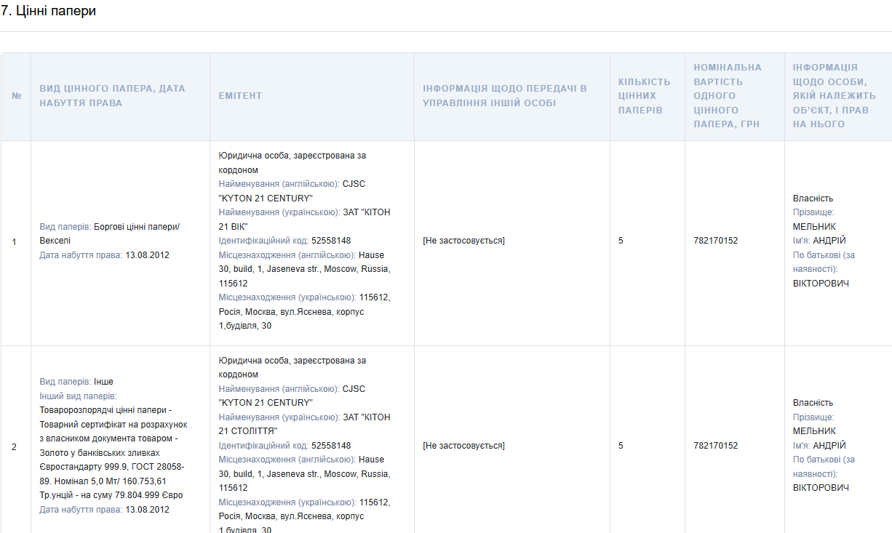Click the "Номінальна вартість одного цінного папера" header
892x533 pixels.
(x=728, y=96)
